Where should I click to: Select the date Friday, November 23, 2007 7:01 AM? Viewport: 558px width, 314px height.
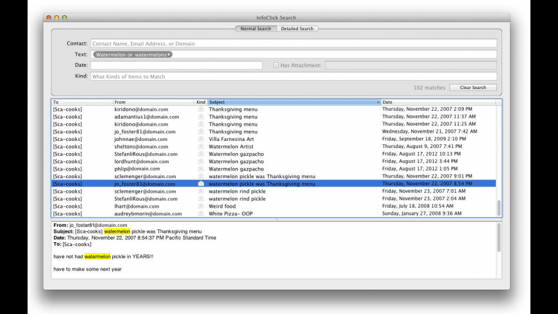click(423, 191)
